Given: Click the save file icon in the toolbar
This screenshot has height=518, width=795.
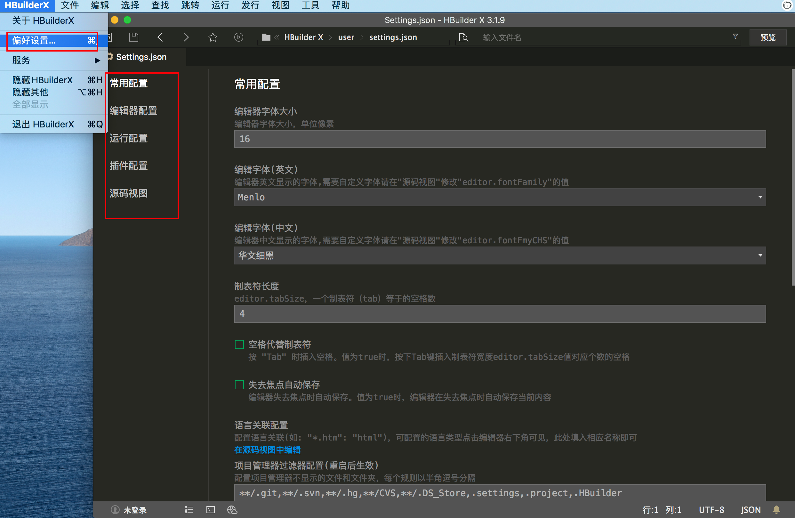Looking at the screenshot, I should [x=133, y=37].
